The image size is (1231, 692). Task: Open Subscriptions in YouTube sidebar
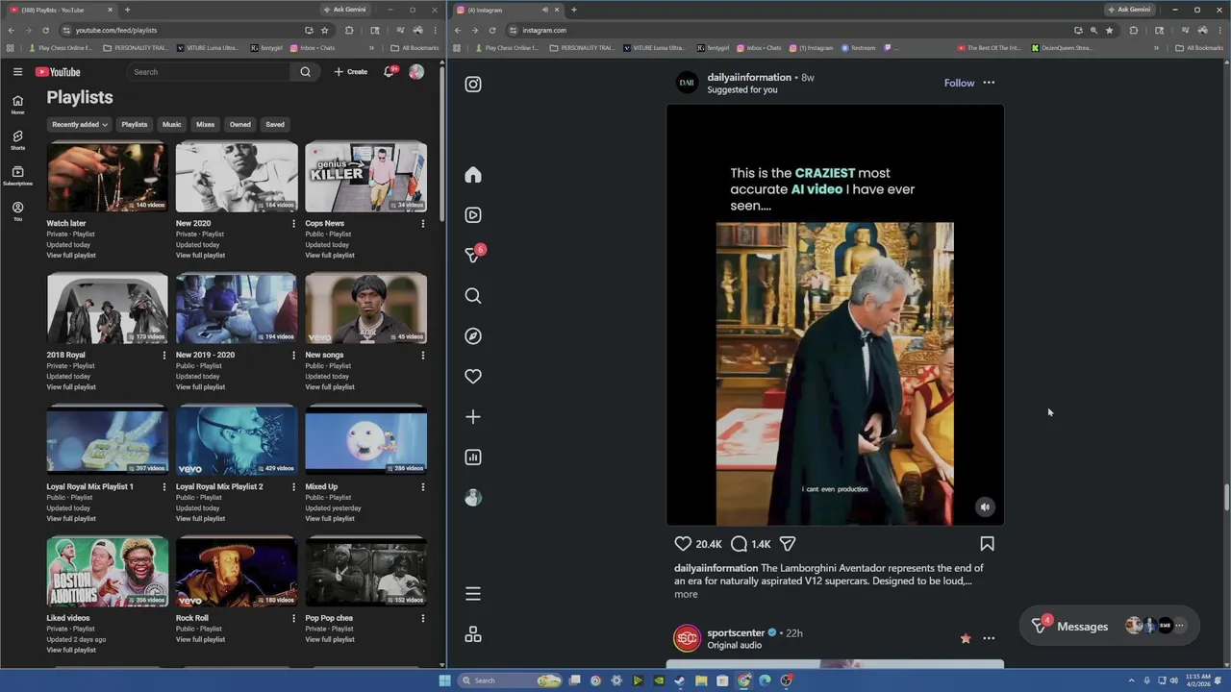pos(17,176)
